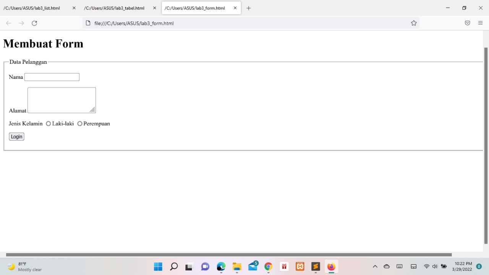Image resolution: width=489 pixels, height=275 pixels.
Task: Click the Data Pelanggan legend text
Action: 28,62
